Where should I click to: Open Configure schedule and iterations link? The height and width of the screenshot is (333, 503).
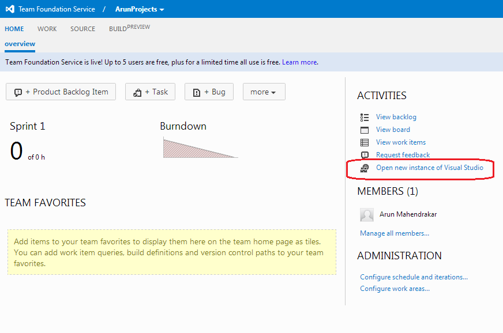coord(414,277)
